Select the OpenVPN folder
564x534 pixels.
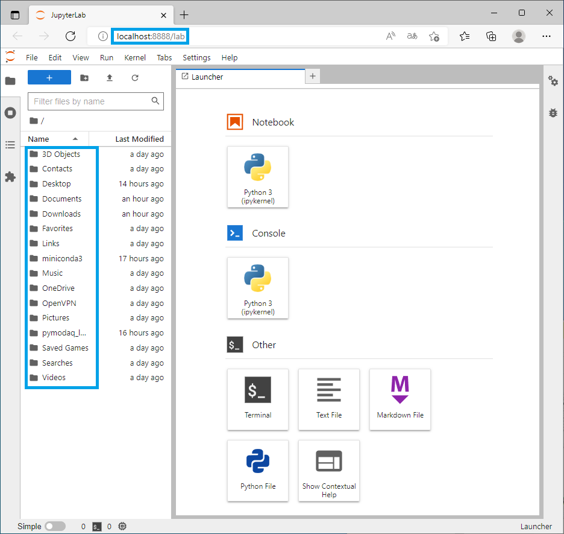pyautogui.click(x=96, y=303)
